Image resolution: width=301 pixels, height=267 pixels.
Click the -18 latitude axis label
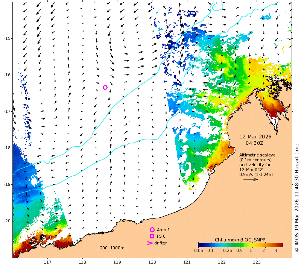click(8, 148)
